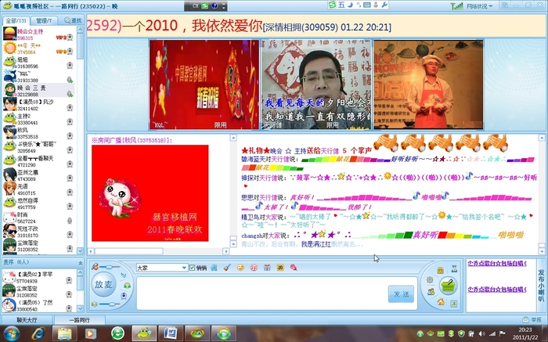This screenshot has width=548, height=342.
Task: Collapse the 麦序 queue panel chevron
Action: point(81,262)
